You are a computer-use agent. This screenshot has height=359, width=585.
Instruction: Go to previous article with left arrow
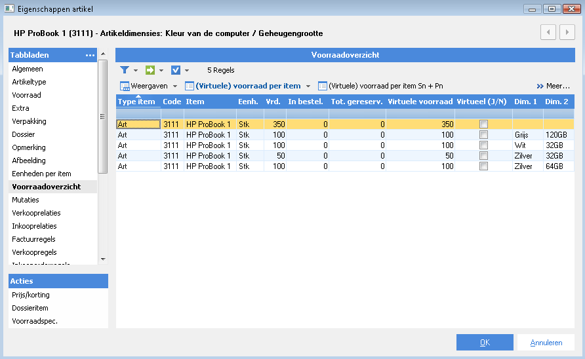(x=548, y=33)
